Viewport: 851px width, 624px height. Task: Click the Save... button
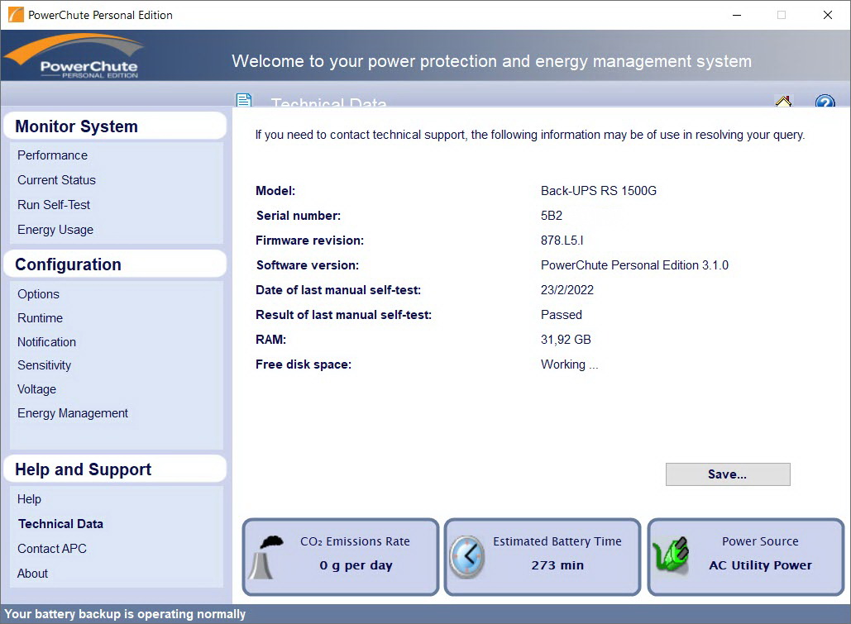click(x=728, y=474)
